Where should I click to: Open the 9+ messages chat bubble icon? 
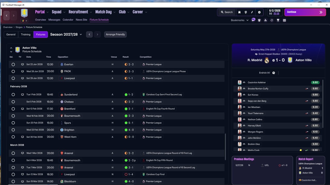pos(253,20)
